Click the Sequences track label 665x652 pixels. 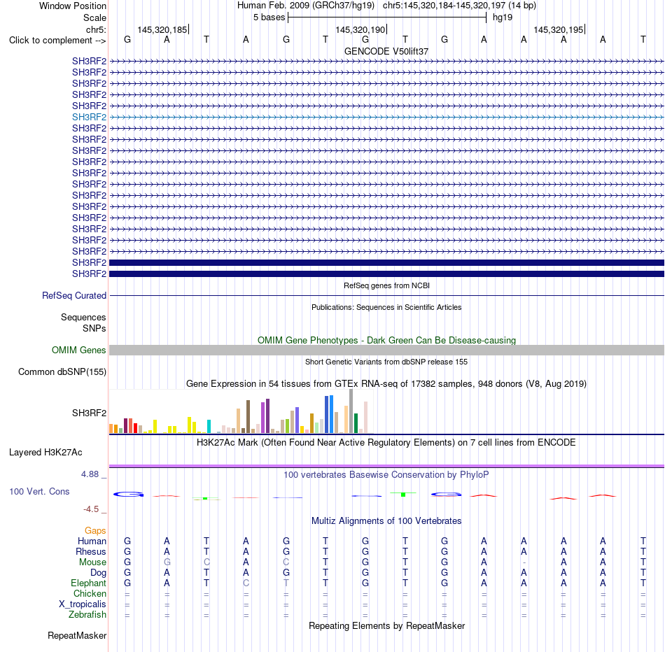point(83,317)
